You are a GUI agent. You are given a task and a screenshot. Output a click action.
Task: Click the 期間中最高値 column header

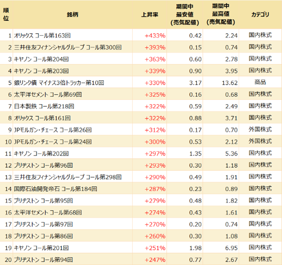tap(221, 14)
